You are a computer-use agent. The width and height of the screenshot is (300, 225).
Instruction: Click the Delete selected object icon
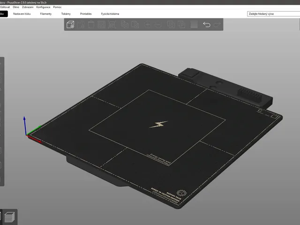[81, 24]
